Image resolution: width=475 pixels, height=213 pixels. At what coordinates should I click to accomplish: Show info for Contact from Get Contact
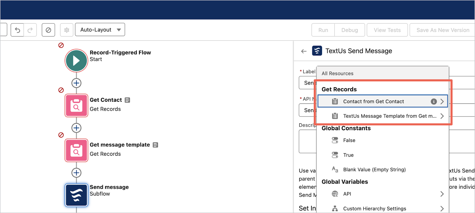click(434, 101)
